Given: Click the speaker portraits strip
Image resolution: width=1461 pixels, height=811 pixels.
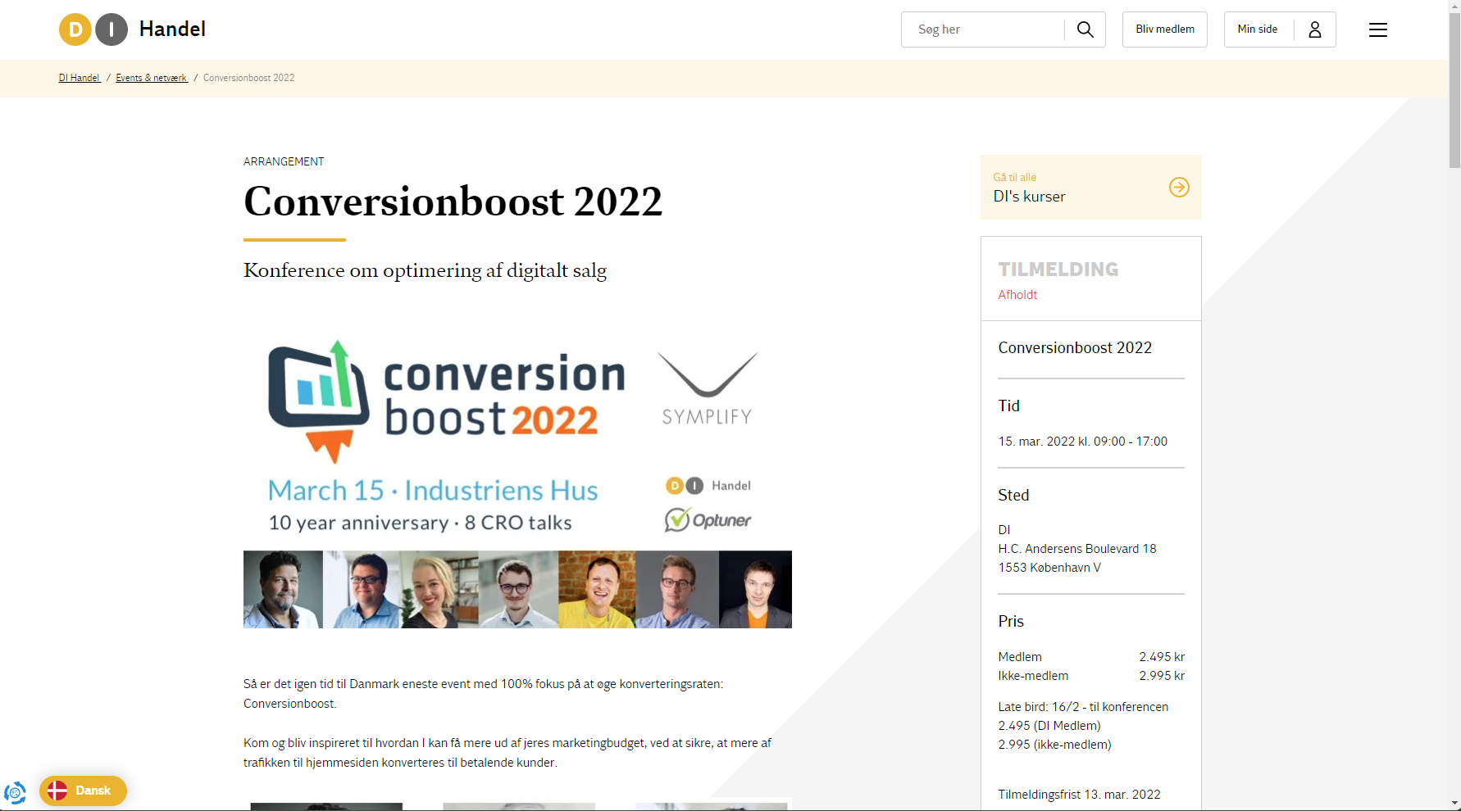Looking at the screenshot, I should (x=517, y=590).
